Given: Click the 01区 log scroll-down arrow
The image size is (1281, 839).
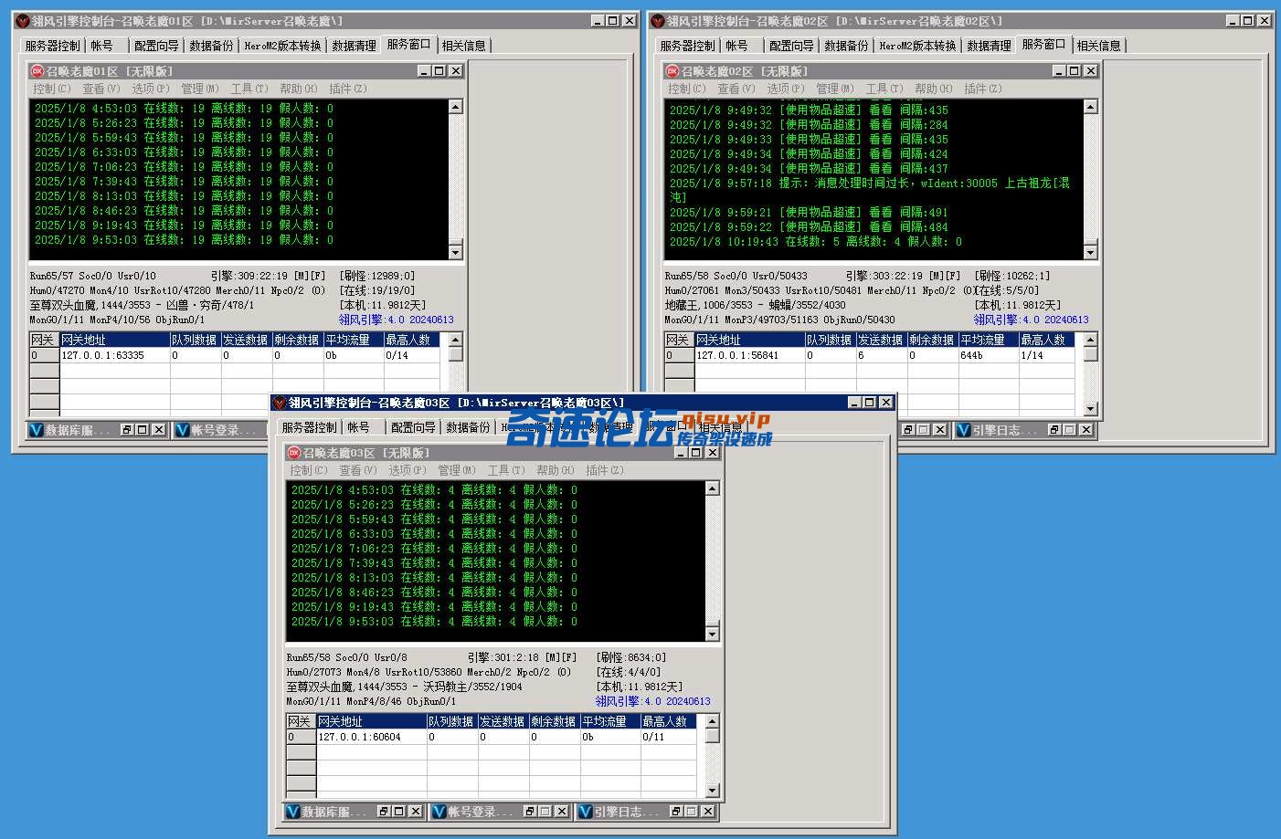Looking at the screenshot, I should click(455, 252).
